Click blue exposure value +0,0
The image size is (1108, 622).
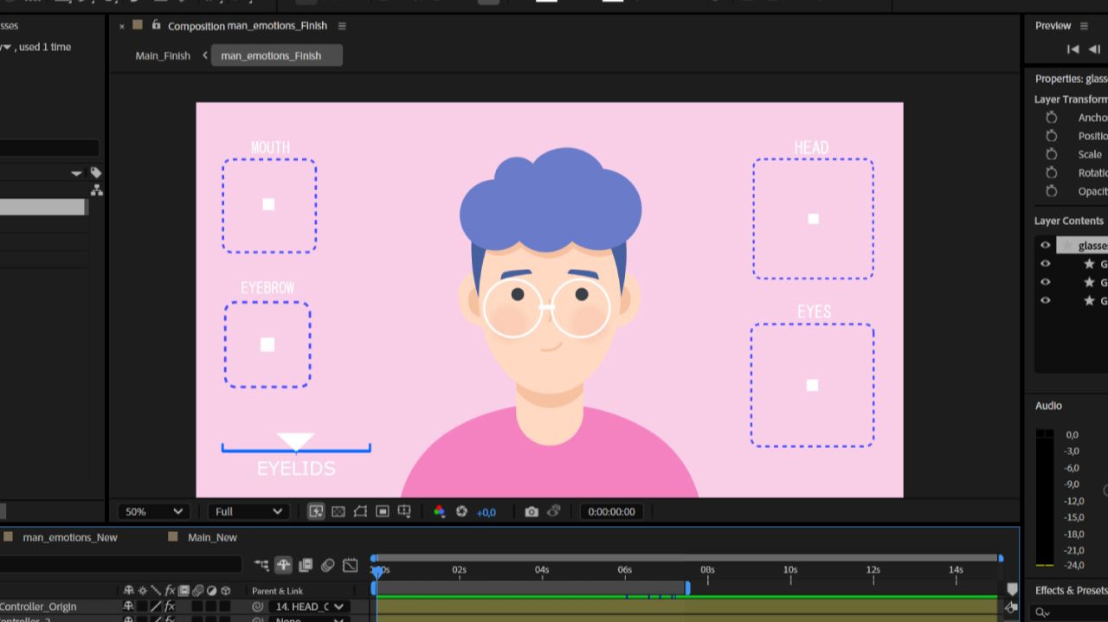[x=486, y=512]
